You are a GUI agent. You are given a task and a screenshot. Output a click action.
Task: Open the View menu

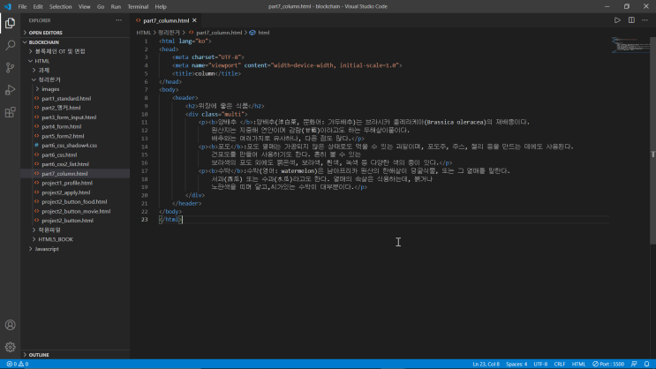click(84, 7)
